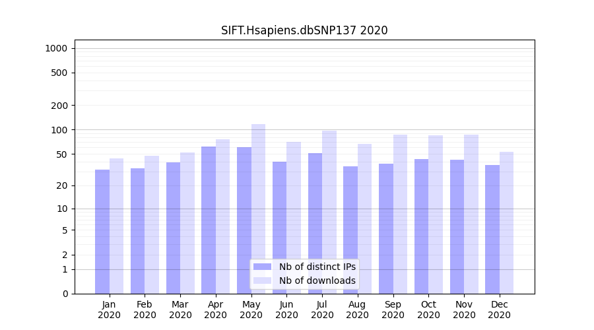Select the 'Nb of downloads' legend label
The height and width of the screenshot is (330, 594).
click(x=317, y=280)
